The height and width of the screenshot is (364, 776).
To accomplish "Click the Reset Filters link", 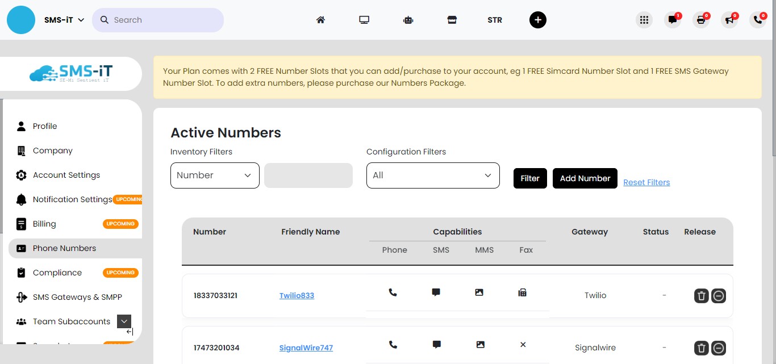I will (x=646, y=182).
